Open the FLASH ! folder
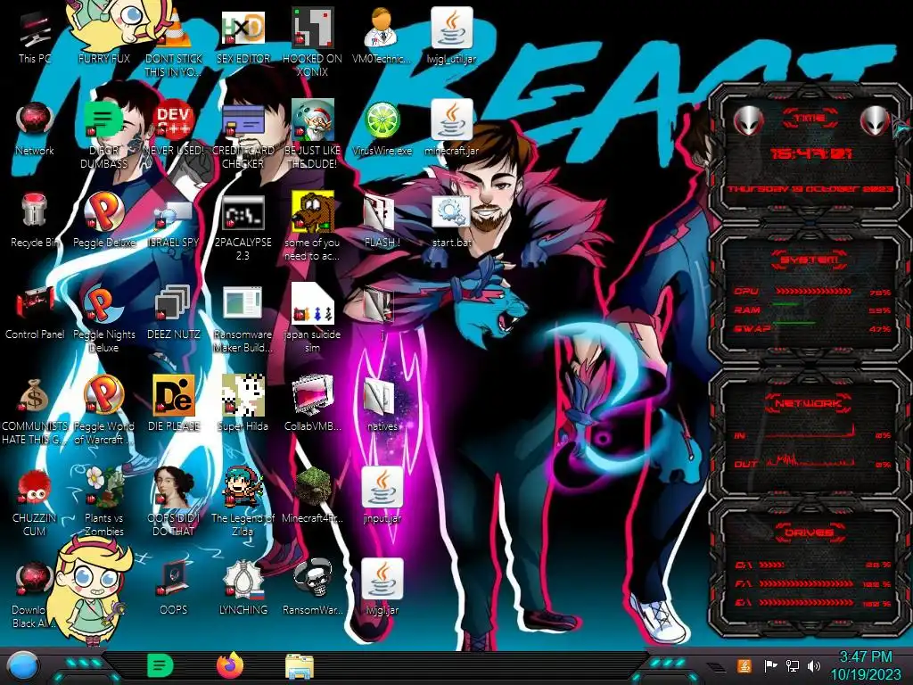Image resolution: width=913 pixels, height=685 pixels. pyautogui.click(x=380, y=212)
